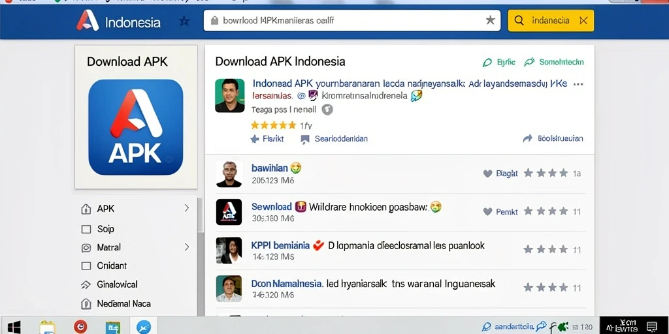
Task: Click the stars in Sewnload row
Action: click(x=546, y=211)
